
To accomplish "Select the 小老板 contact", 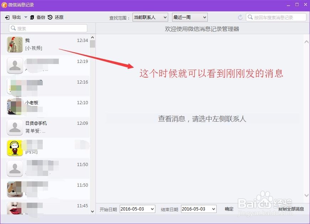I will coord(45,107).
